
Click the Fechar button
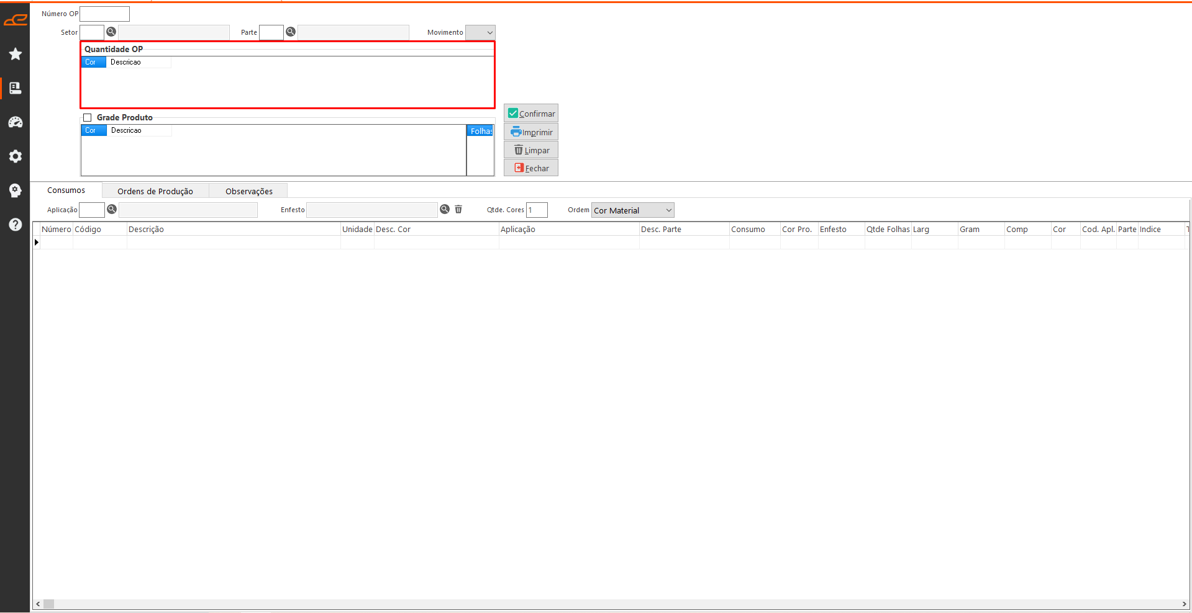[x=531, y=168]
